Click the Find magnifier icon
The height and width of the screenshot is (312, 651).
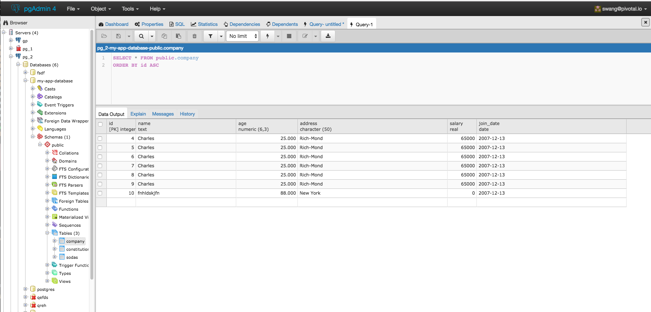(141, 36)
